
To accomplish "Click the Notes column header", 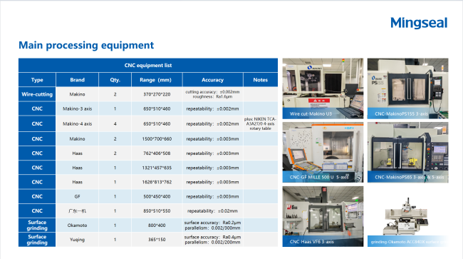I will (x=260, y=80).
